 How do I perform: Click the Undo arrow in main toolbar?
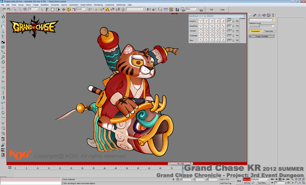tap(4, 9)
